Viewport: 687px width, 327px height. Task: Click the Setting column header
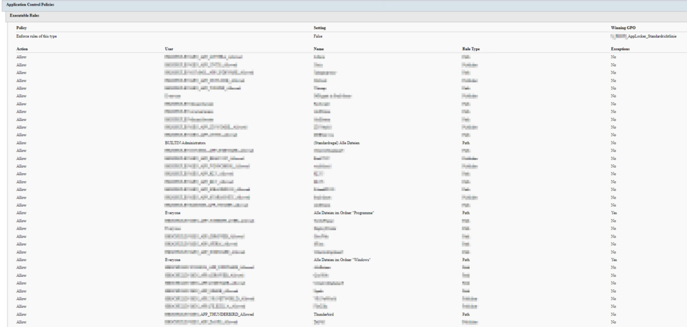pos(319,27)
